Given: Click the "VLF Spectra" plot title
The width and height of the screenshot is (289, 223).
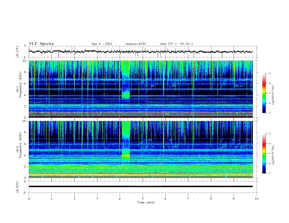Looking at the screenshot, I should pos(41,44).
